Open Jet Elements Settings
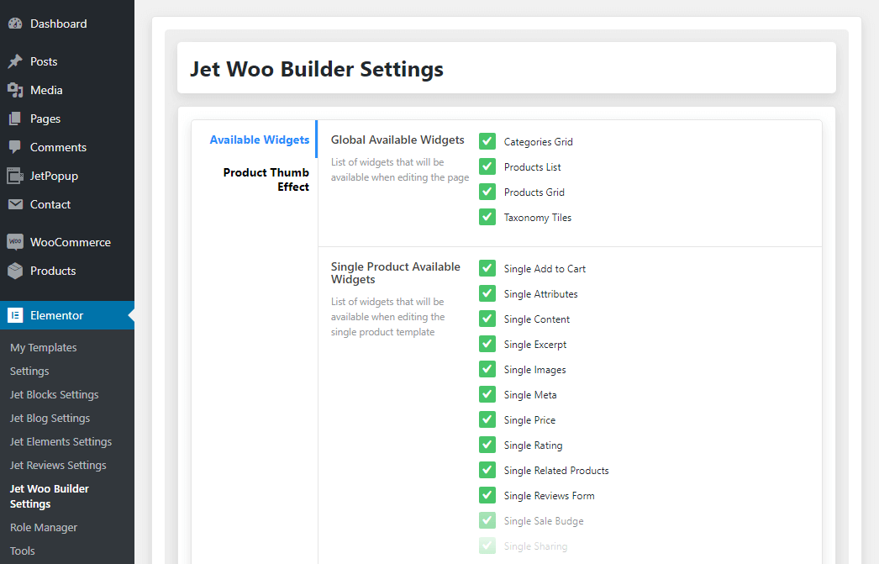Image resolution: width=879 pixels, height=564 pixels. 61,442
